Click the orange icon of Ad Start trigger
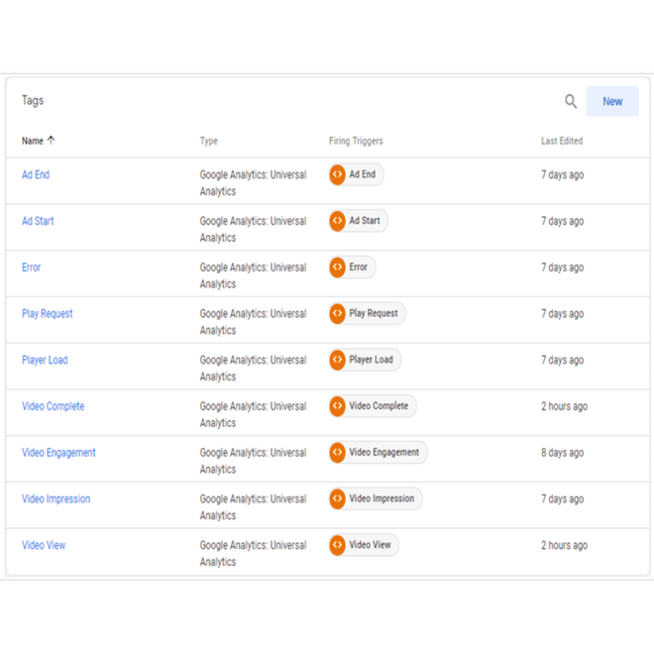Viewport: 654px width, 654px height. [x=338, y=221]
